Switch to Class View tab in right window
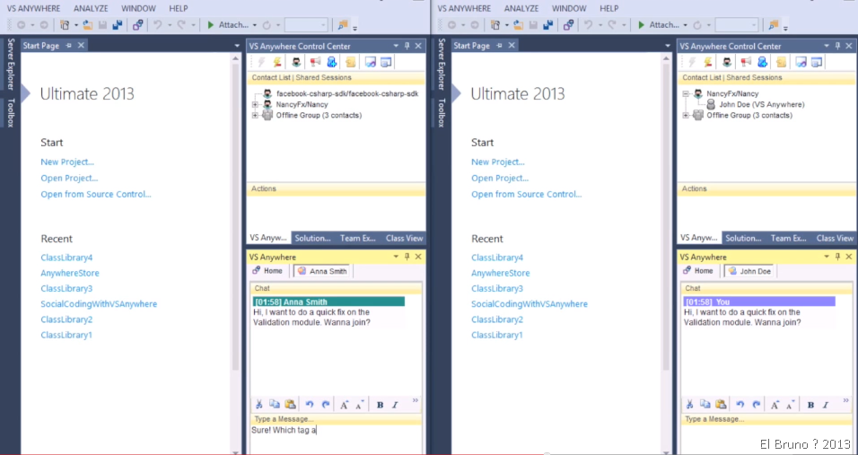Image resolution: width=858 pixels, height=455 pixels. pos(835,238)
